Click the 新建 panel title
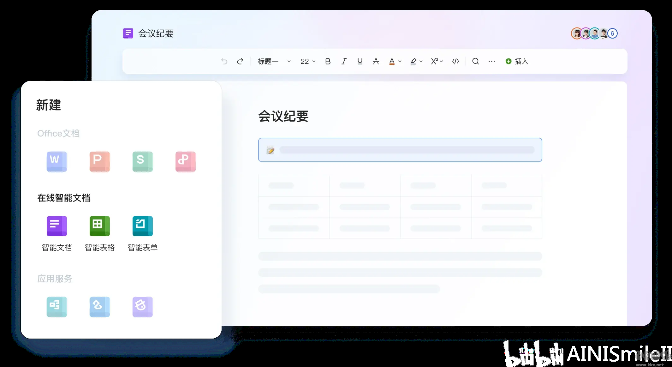The height and width of the screenshot is (367, 672). [x=49, y=105]
